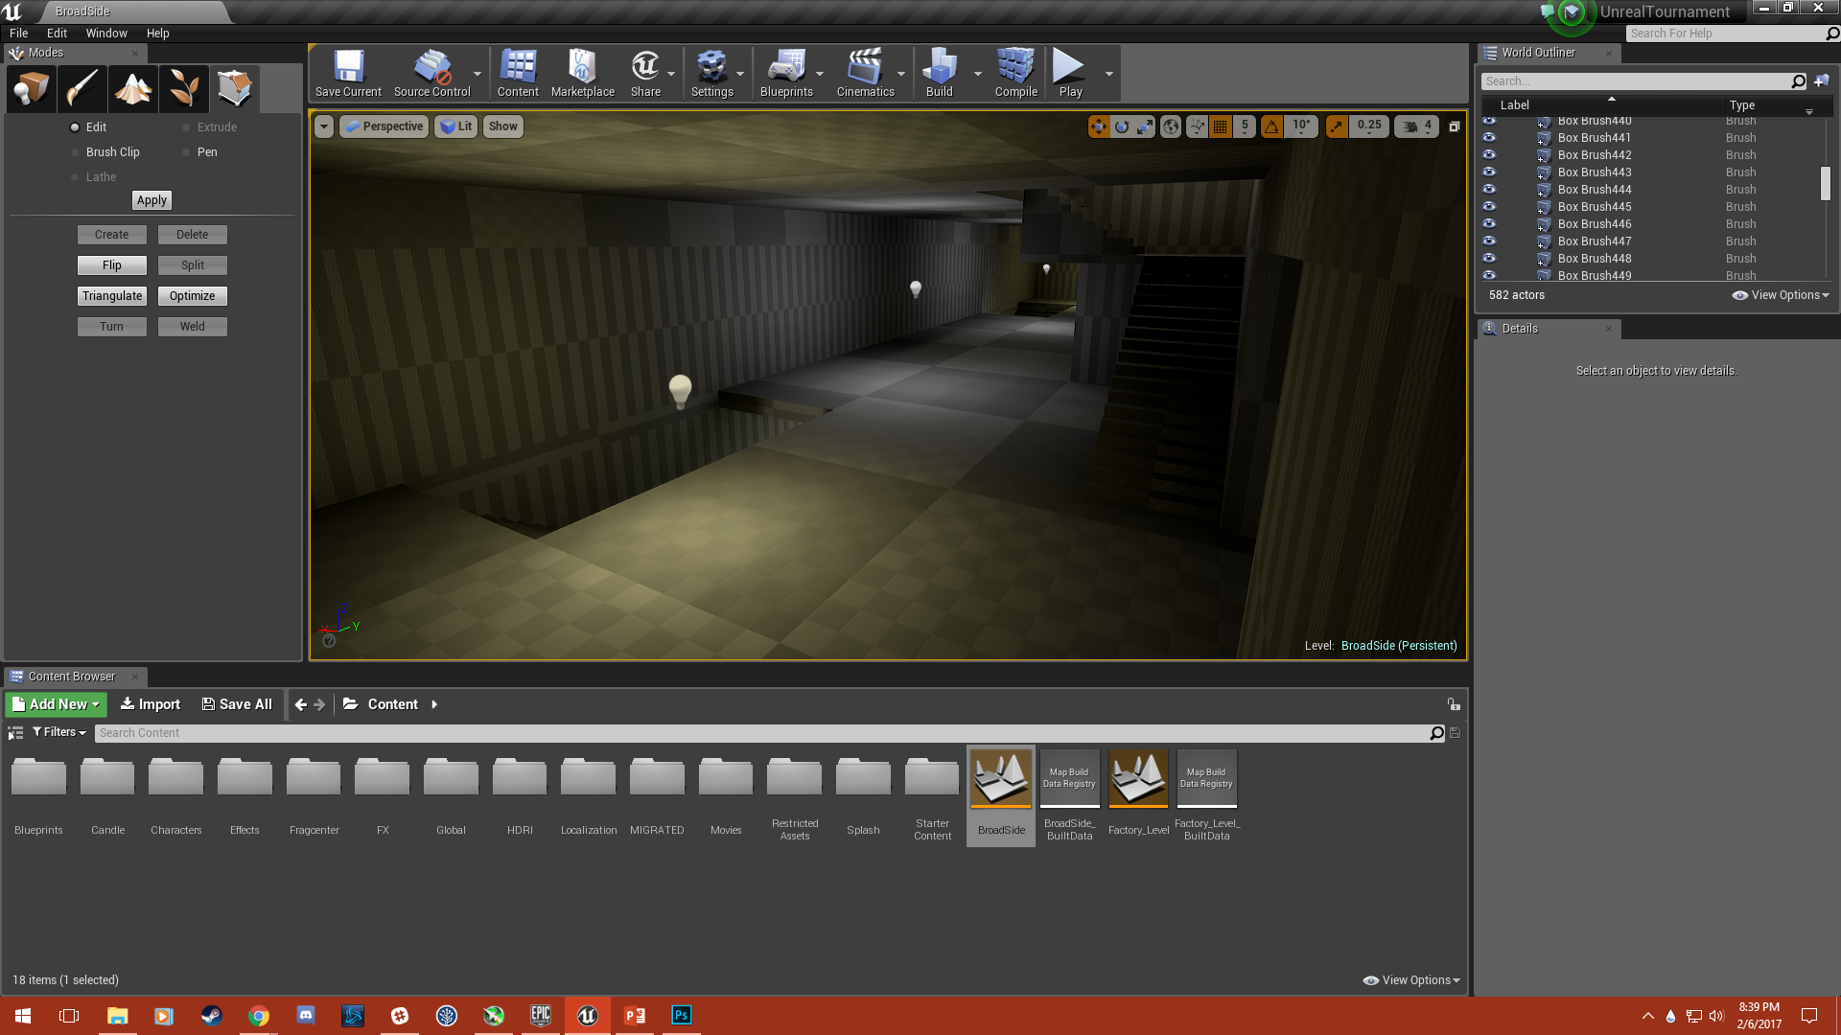Select the translate gizmo in viewport
The height and width of the screenshot is (1035, 1841).
pyautogui.click(x=1099, y=126)
